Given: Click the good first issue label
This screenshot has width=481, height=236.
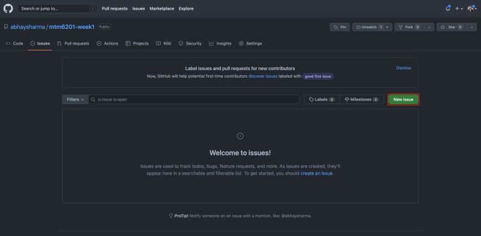Looking at the screenshot, I should pos(318,76).
